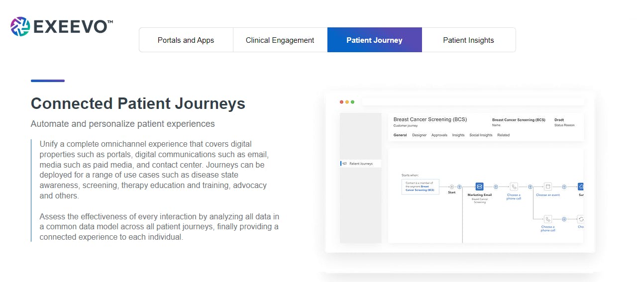Select the lower-branch phone call icon
This screenshot has width=637, height=282.
click(547, 219)
